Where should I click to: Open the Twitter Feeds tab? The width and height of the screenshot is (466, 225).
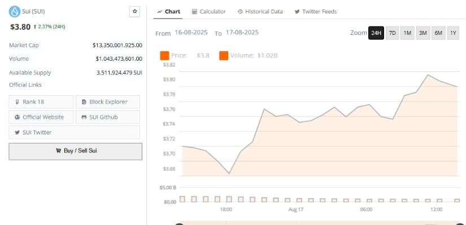point(315,12)
